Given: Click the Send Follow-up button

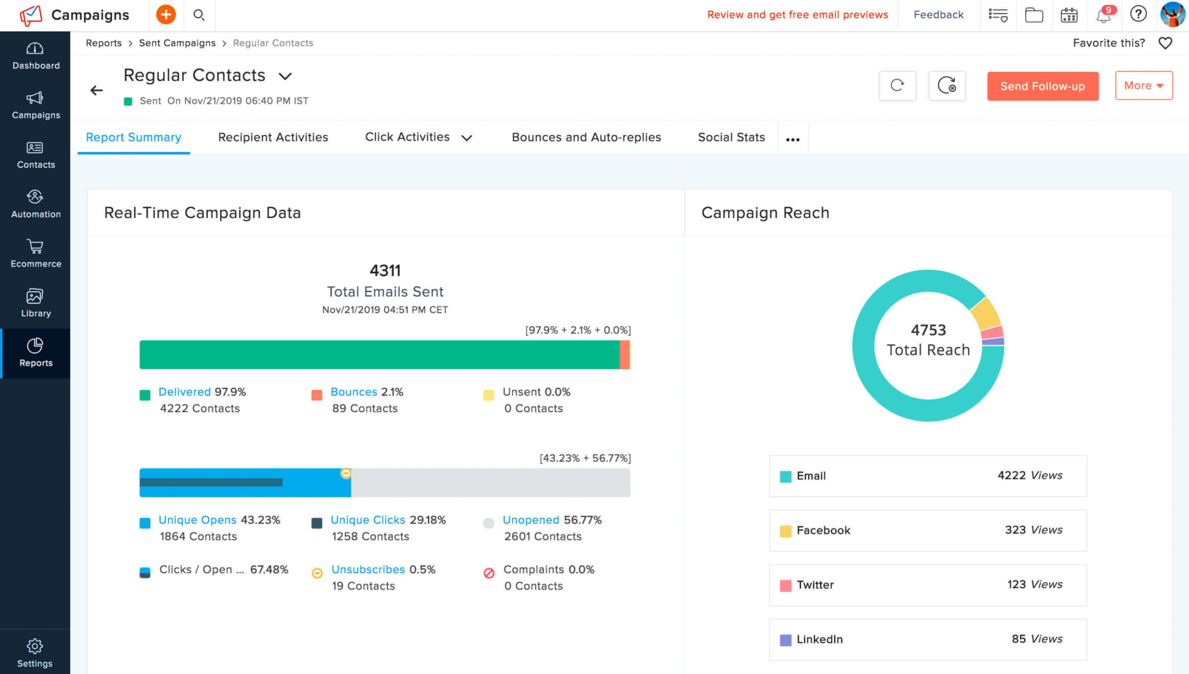Looking at the screenshot, I should click(1042, 86).
